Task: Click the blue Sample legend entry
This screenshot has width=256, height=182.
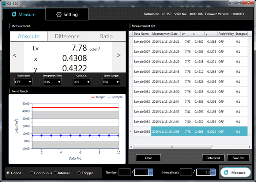Action: click(115, 97)
